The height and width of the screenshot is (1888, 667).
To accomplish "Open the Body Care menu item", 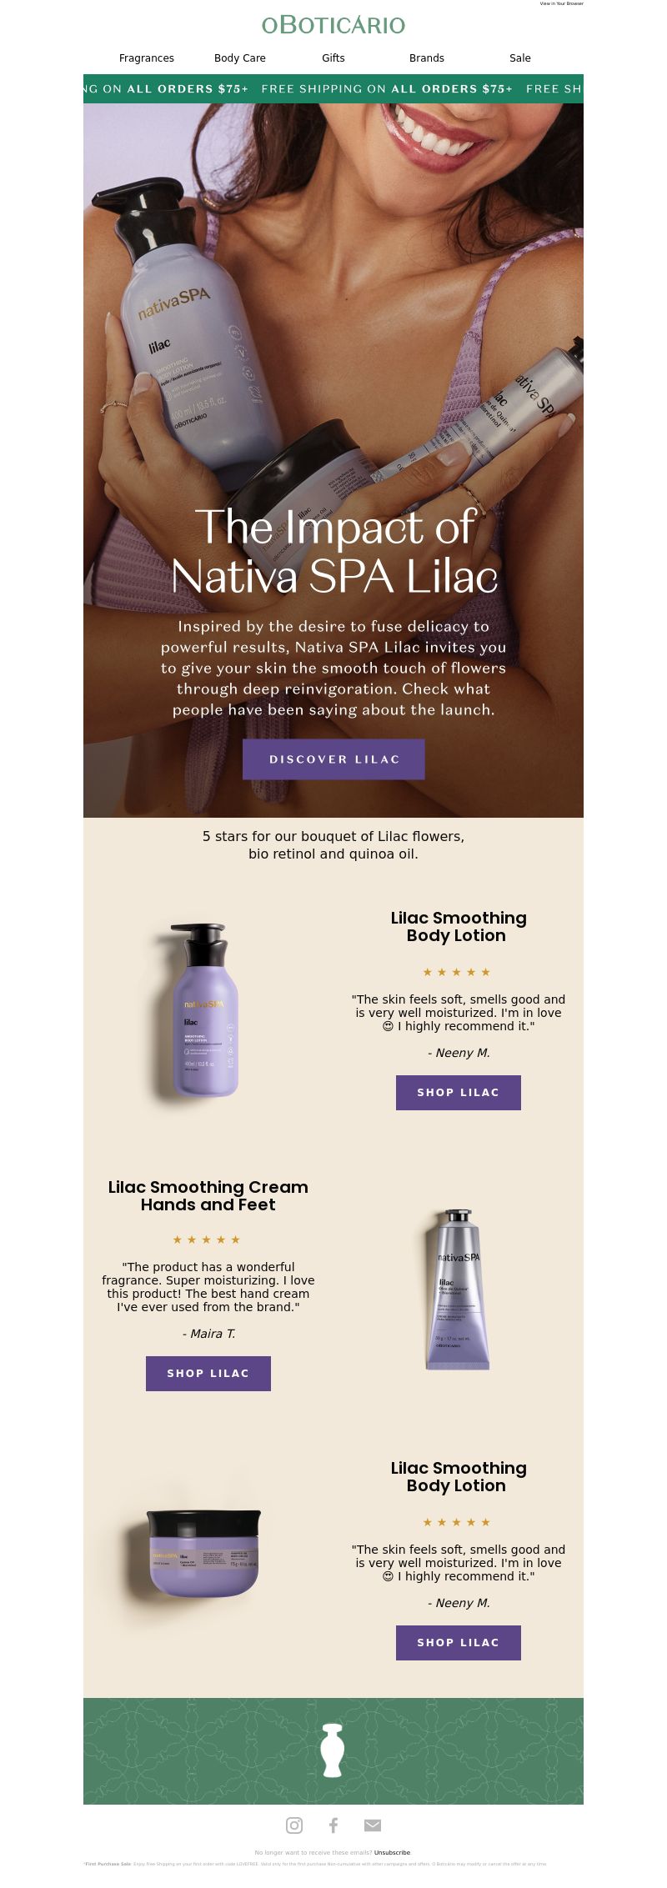I will [x=240, y=58].
